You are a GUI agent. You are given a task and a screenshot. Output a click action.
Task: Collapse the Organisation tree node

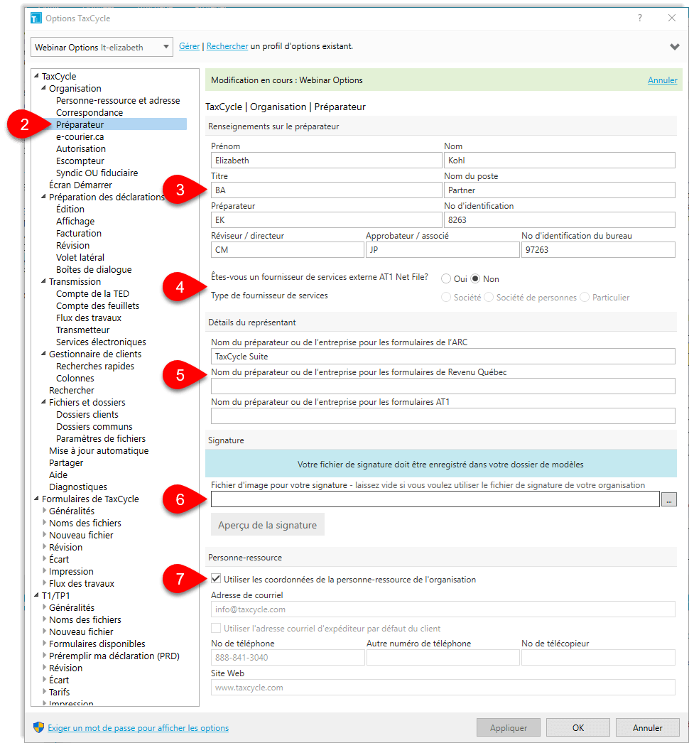click(x=43, y=88)
